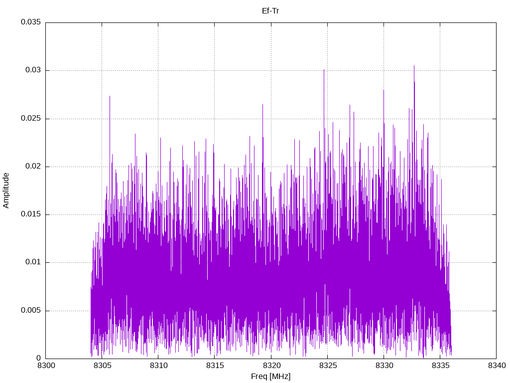Click the spectrum peak near 8305.7 MHz

point(110,97)
